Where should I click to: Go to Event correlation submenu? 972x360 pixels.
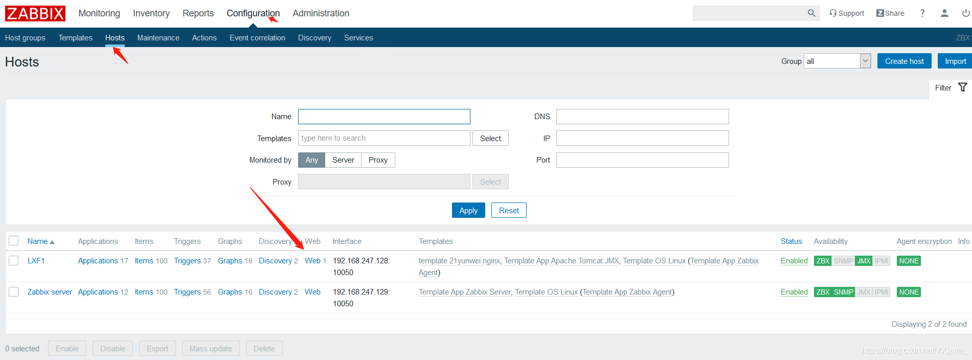coord(257,38)
